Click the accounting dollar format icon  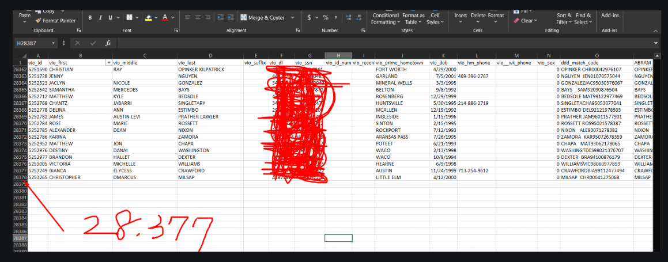(309, 18)
